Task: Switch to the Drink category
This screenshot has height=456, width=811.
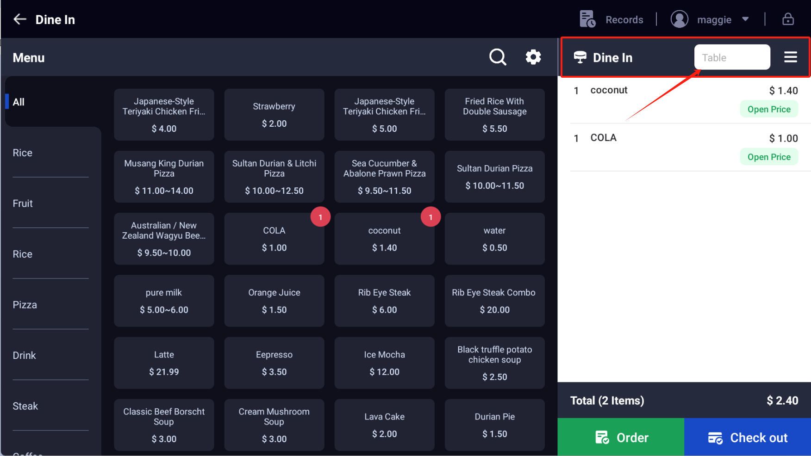Action: 25,355
